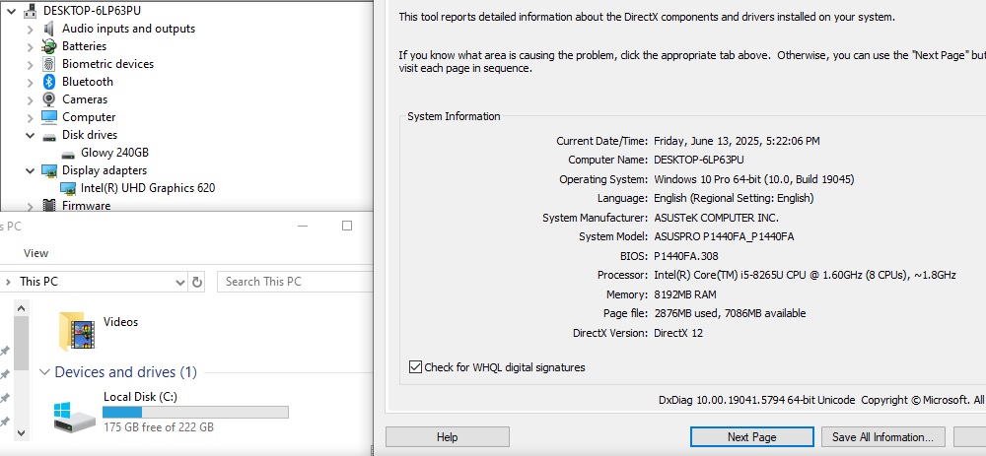Click the Current Date/Time value
Screen dimensions: 986x456
pyautogui.click(x=737, y=141)
